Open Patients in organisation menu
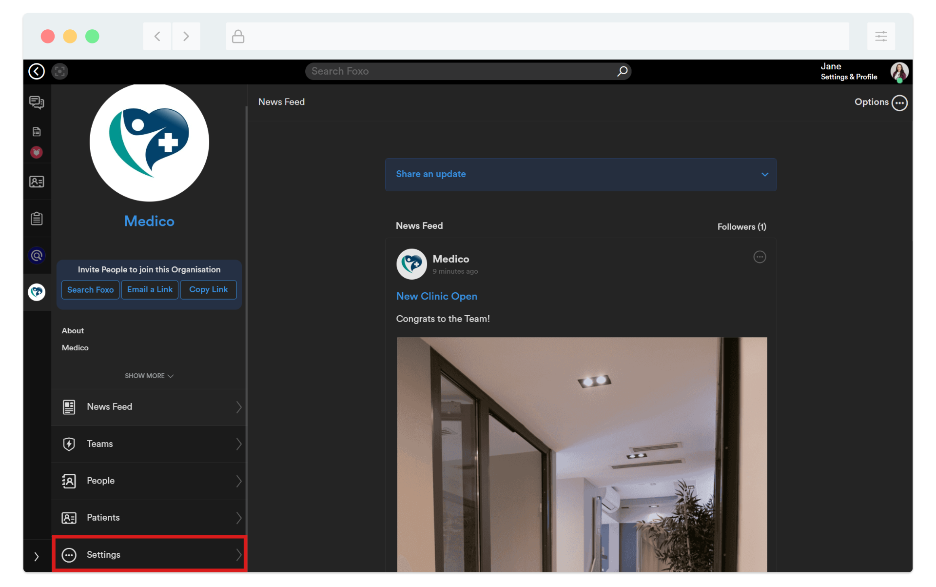The image size is (936, 587). tap(149, 518)
